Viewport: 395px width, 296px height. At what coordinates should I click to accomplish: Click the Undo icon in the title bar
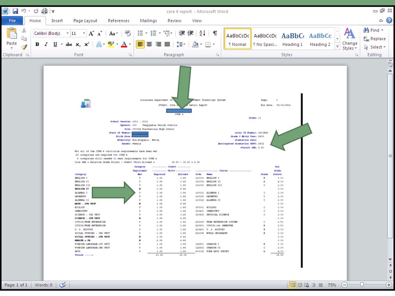[x=24, y=11]
